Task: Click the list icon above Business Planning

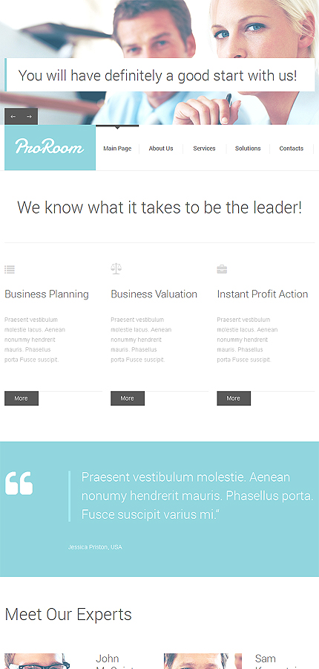Action: pos(10,269)
